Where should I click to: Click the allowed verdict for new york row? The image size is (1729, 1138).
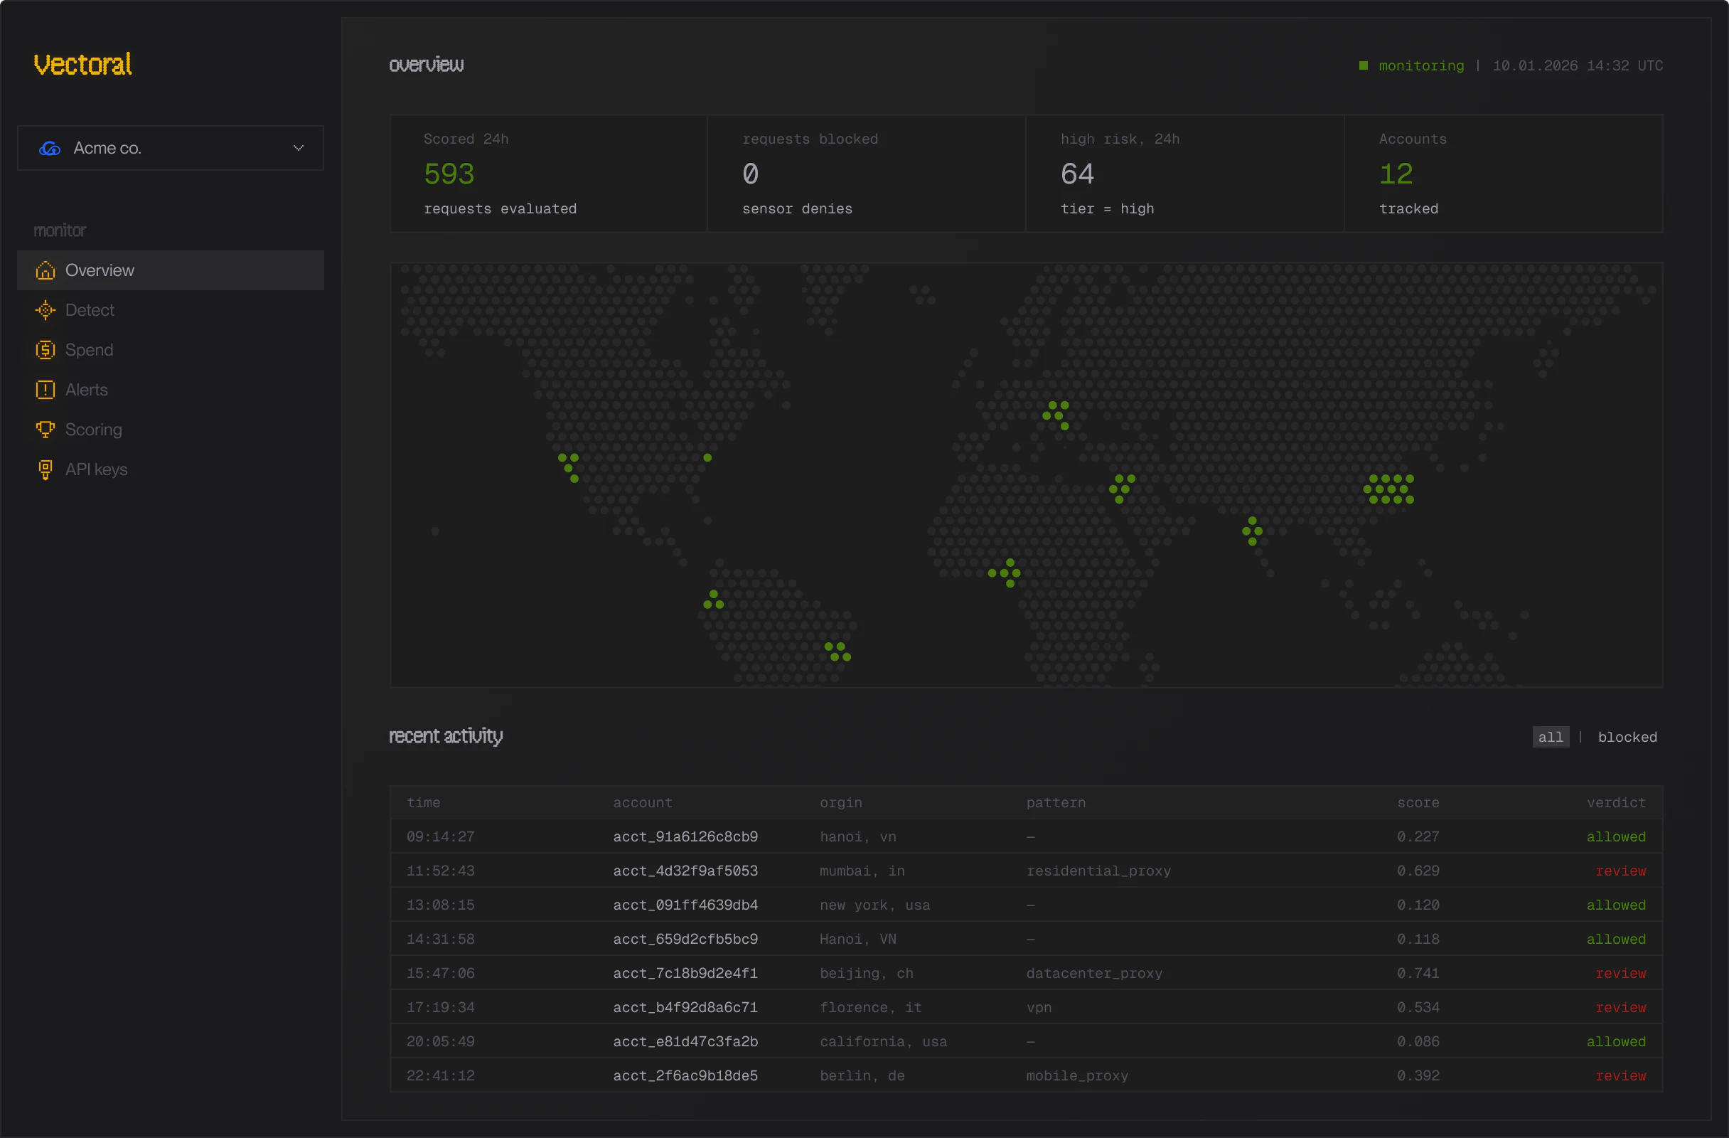click(1617, 905)
